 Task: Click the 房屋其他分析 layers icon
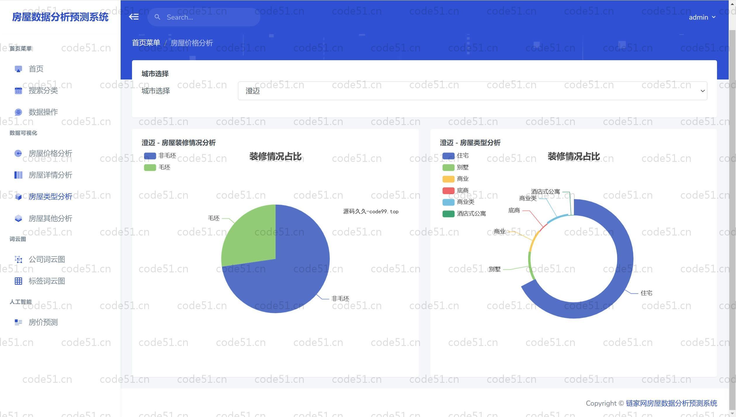(18, 218)
